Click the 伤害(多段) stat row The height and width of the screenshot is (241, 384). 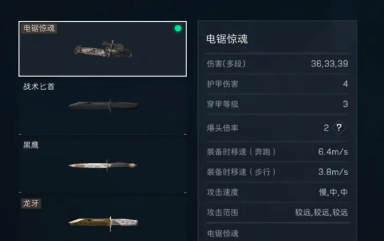277,64
